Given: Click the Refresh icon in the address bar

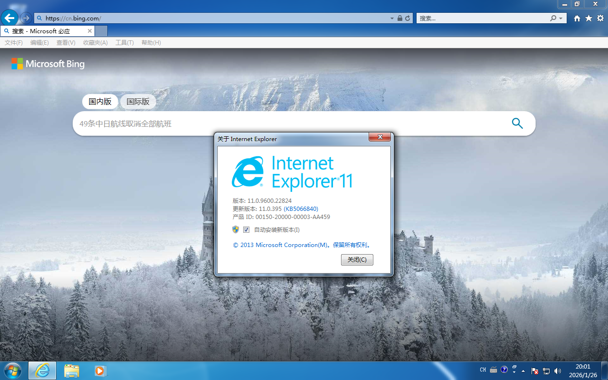Looking at the screenshot, I should pos(408,18).
